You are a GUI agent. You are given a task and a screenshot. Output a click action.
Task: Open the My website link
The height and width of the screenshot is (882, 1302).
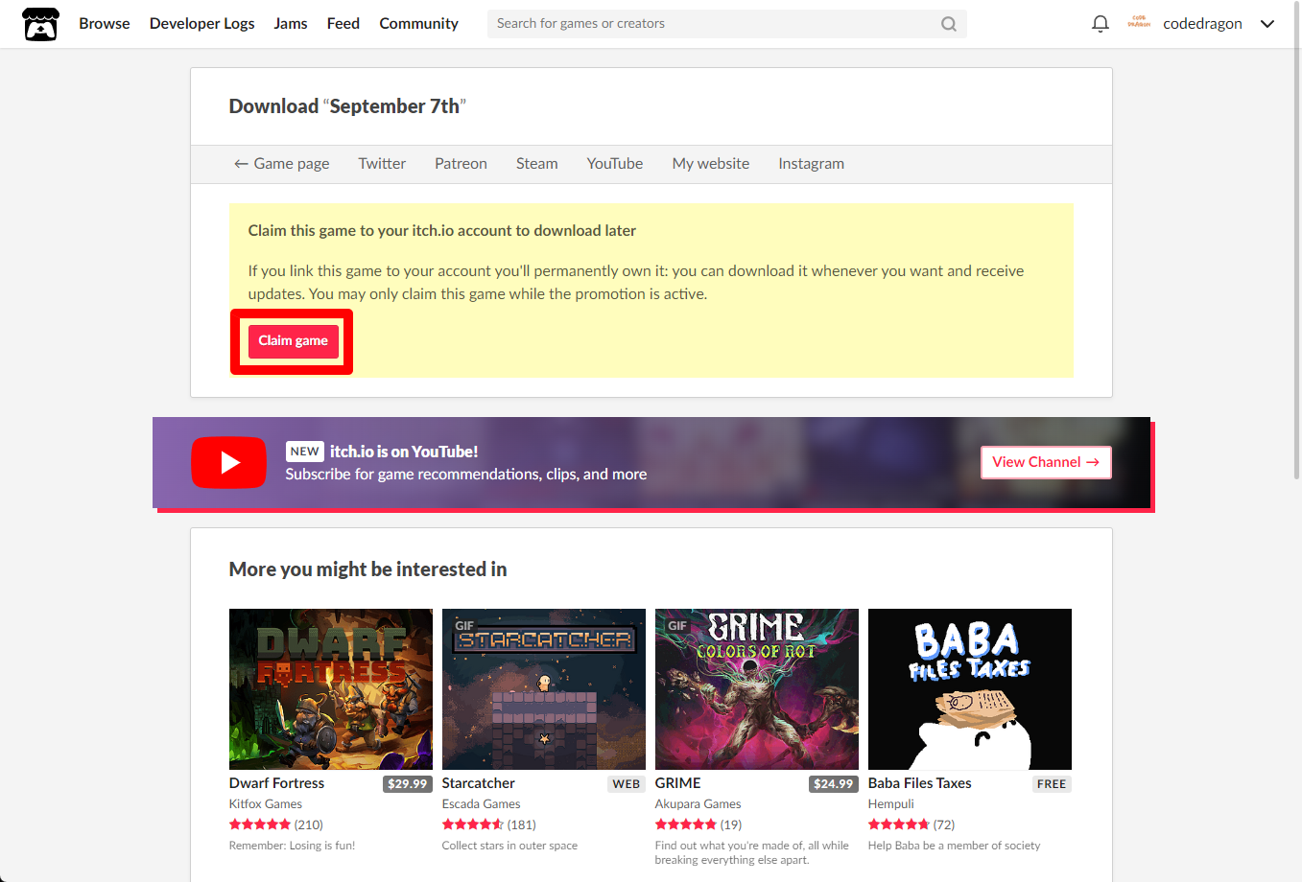711,164
